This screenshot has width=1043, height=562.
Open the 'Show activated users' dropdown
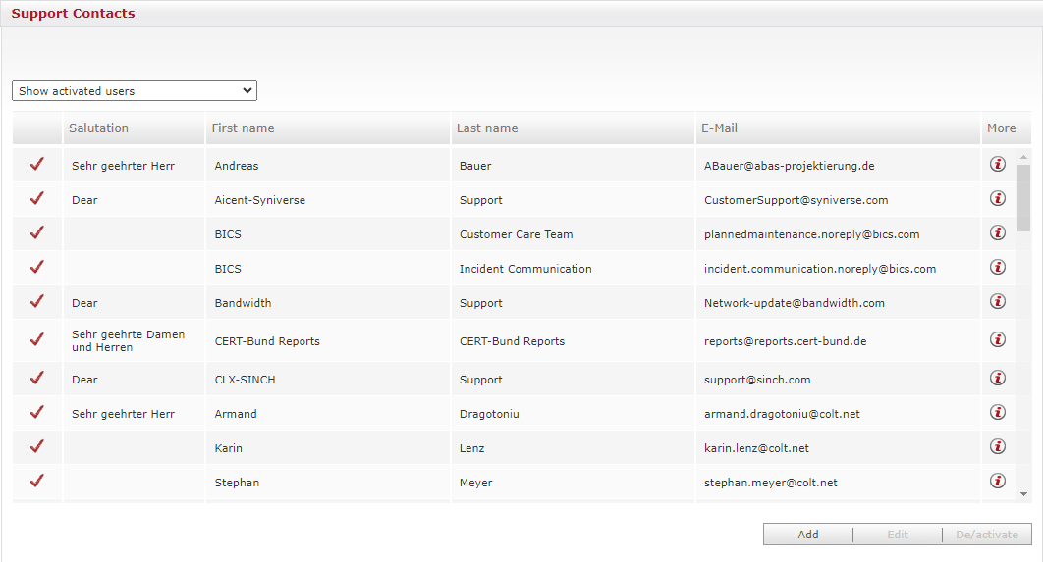pyautogui.click(x=135, y=91)
